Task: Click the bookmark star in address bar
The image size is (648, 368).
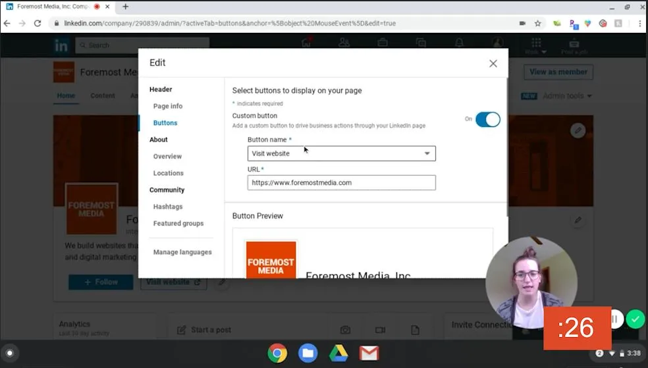Action: click(538, 23)
